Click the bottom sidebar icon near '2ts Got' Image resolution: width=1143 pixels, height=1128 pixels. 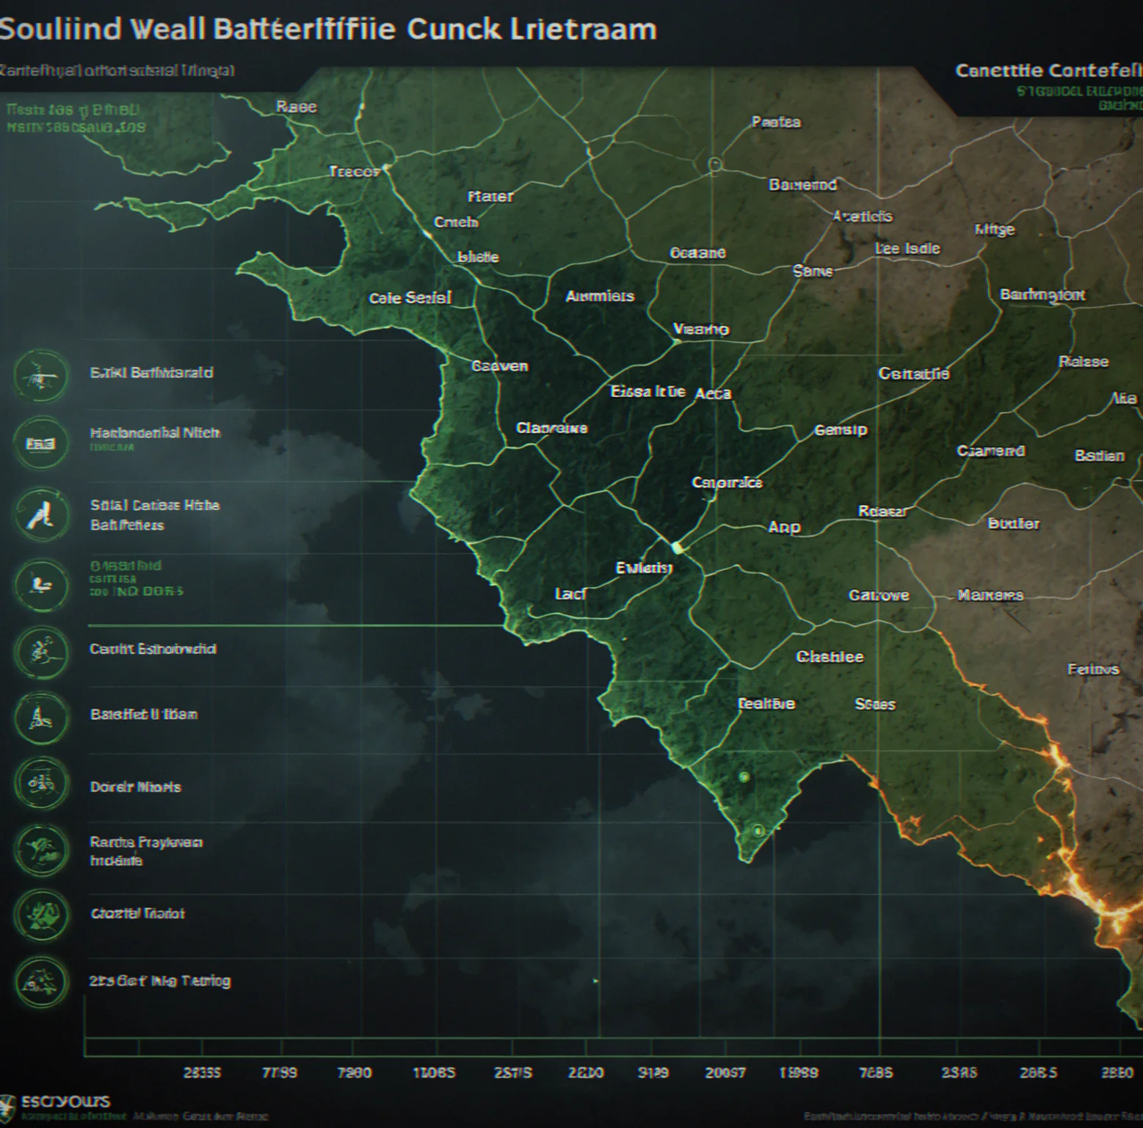click(41, 981)
